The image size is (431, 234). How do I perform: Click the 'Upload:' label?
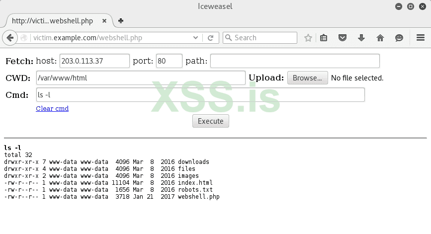[266, 78]
